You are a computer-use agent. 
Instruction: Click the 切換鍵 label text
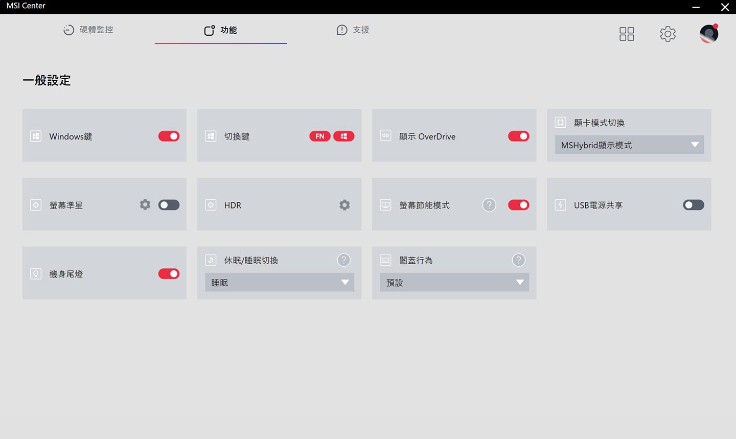pyautogui.click(x=237, y=136)
